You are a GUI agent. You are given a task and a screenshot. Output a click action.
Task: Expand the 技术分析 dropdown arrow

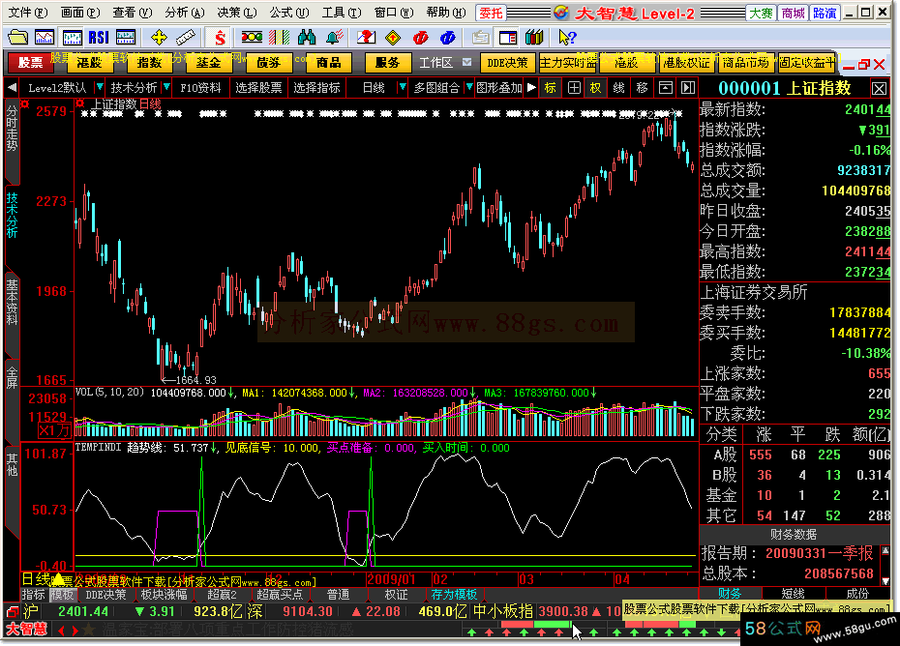[x=166, y=88]
